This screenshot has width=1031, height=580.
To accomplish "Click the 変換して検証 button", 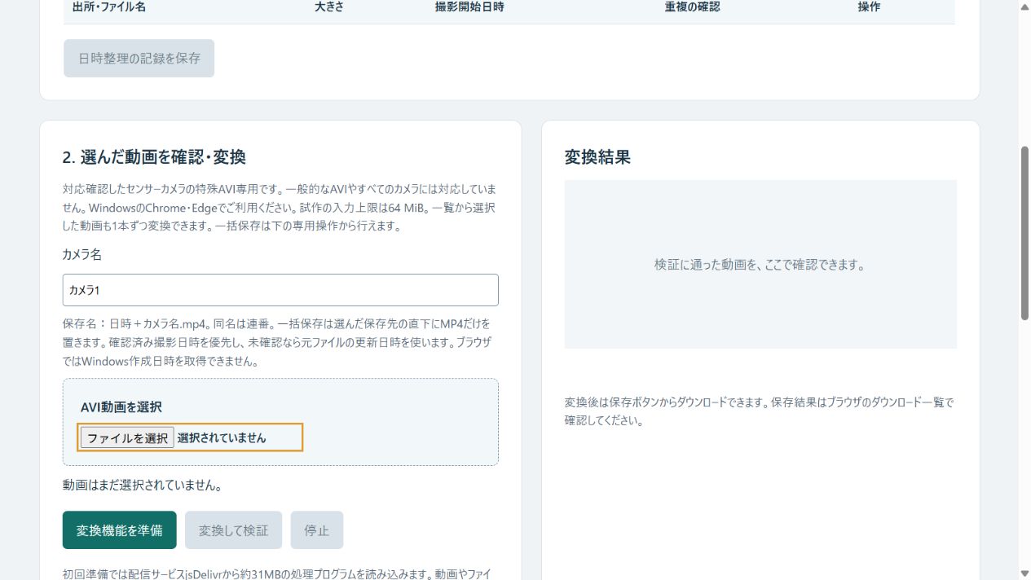I will (233, 530).
